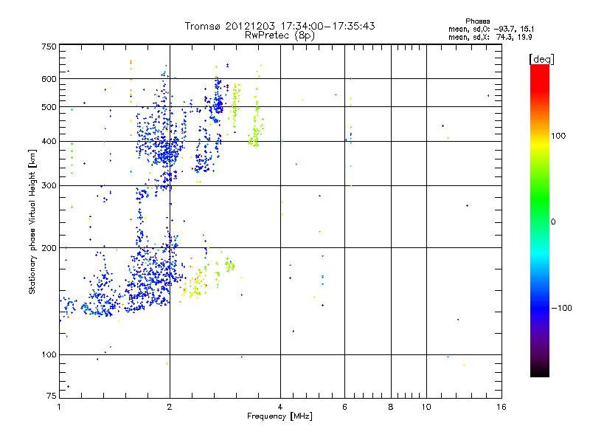Click the y-axis tick label "500"

pos(49,107)
